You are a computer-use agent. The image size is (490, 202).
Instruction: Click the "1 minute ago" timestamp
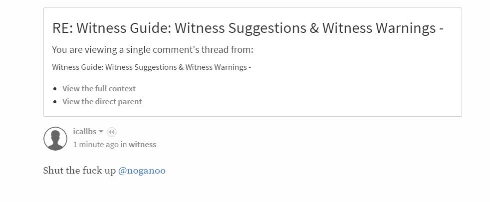96,145
